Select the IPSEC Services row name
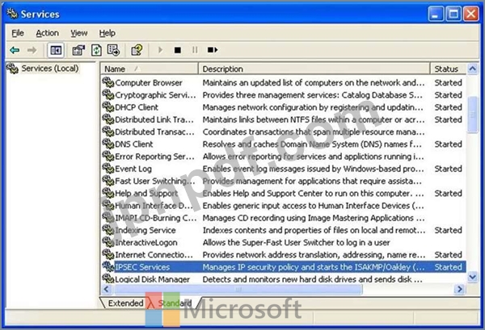The width and height of the screenshot is (485, 330). 142,267
